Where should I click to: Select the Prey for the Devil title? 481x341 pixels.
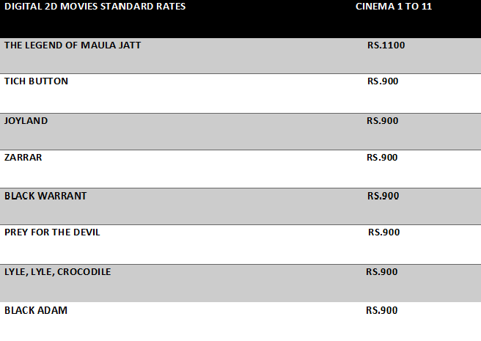(52, 232)
